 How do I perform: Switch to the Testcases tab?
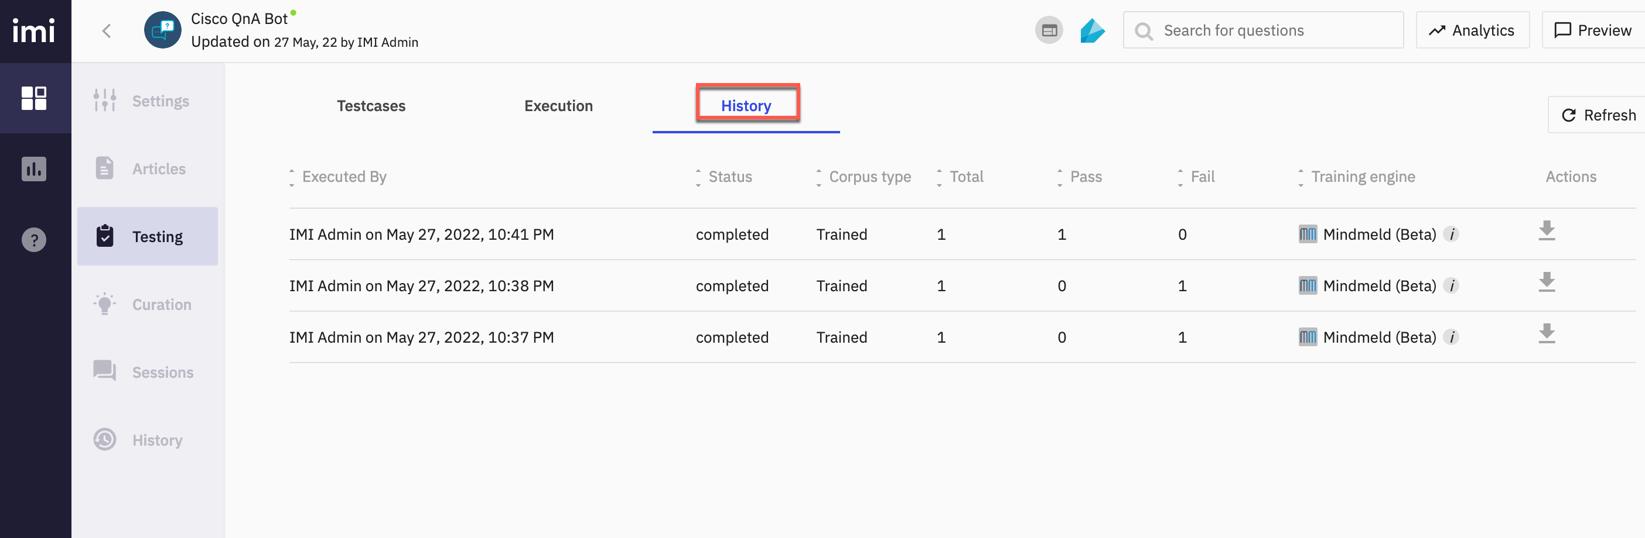click(x=371, y=106)
